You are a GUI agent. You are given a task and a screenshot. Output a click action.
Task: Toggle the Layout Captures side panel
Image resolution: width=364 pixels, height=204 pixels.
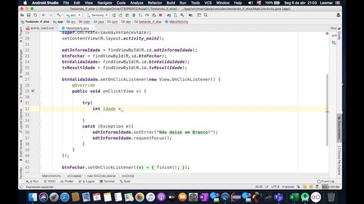pos(21,121)
